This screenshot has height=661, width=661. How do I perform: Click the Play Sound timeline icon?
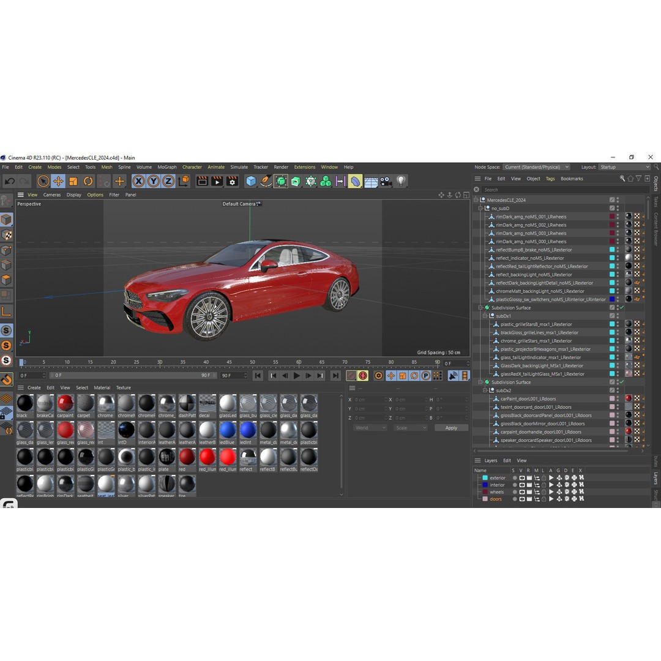coord(453,375)
